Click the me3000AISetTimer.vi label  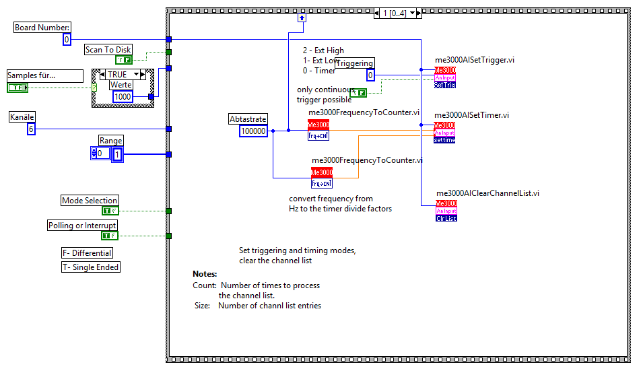tap(472, 115)
